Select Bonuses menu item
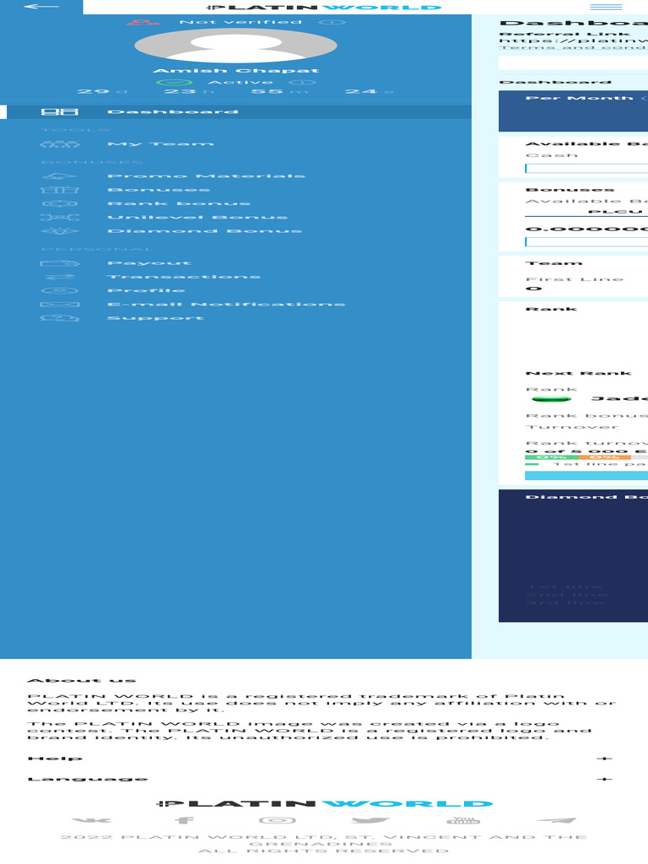The image size is (648, 864). tap(159, 190)
